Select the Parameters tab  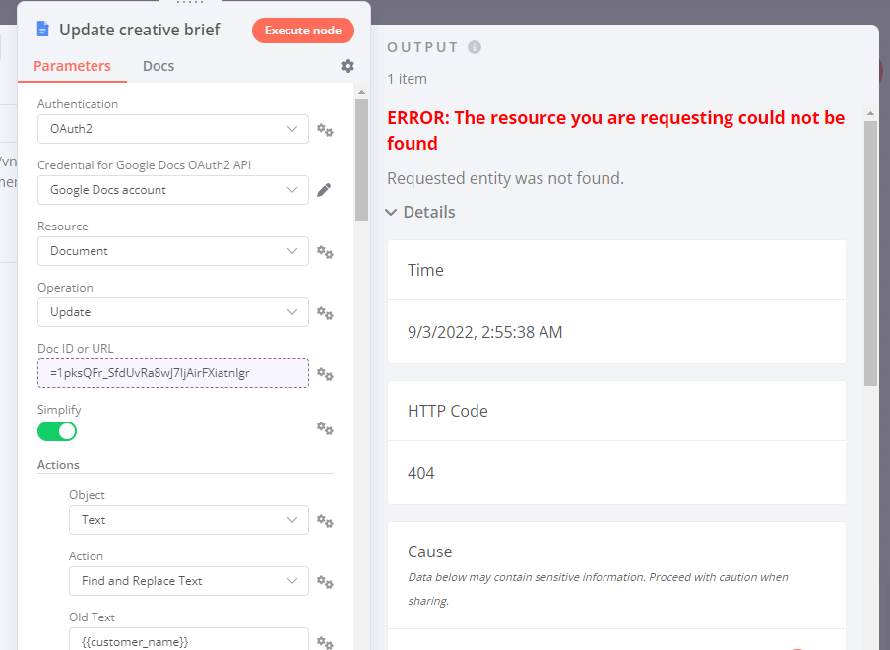pos(72,66)
